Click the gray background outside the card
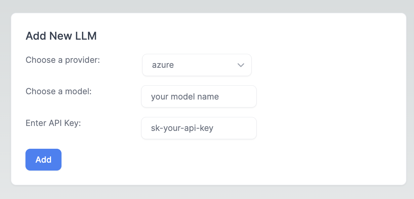This screenshot has height=199, width=414. click(x=207, y=6)
